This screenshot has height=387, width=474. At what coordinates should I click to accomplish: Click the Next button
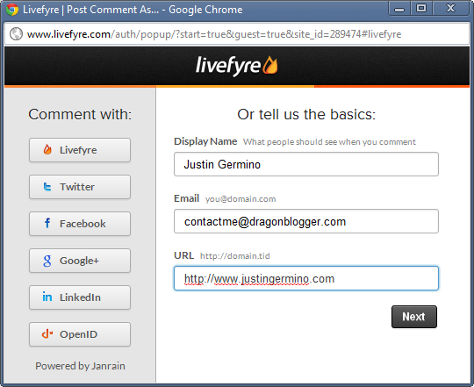[x=413, y=317]
